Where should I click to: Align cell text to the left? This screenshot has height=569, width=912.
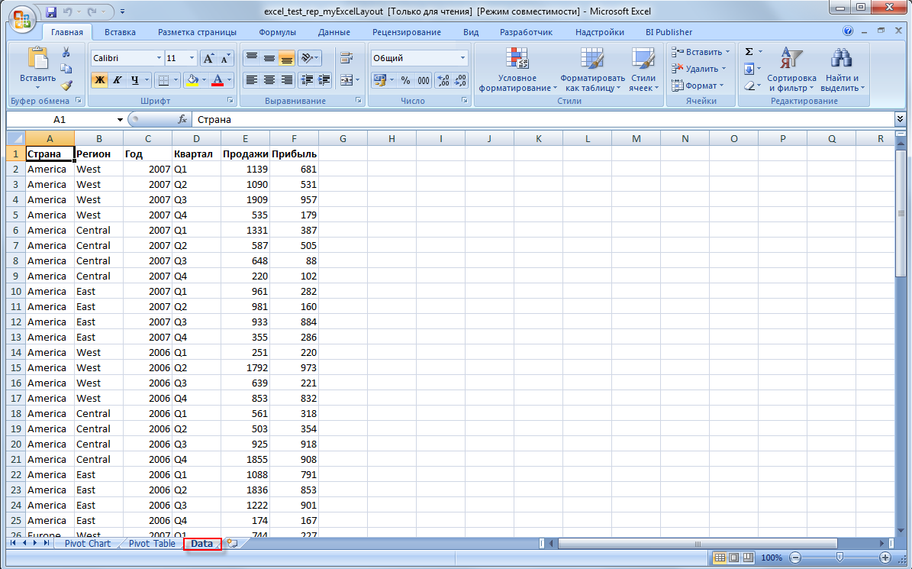pyautogui.click(x=251, y=79)
